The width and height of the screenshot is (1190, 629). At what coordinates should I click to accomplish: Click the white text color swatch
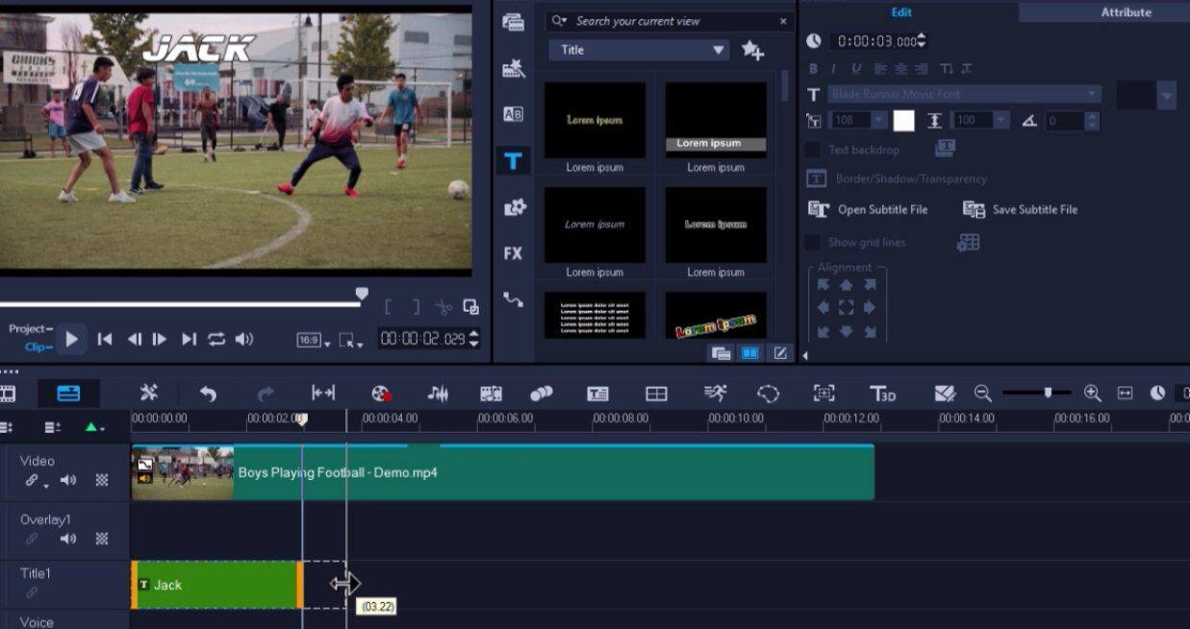pyautogui.click(x=902, y=120)
